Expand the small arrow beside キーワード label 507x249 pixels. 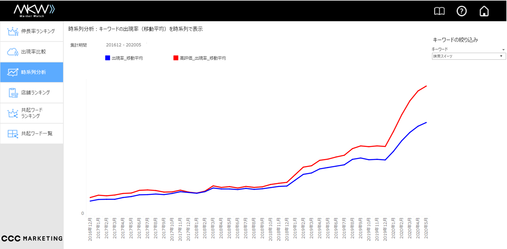503,50
